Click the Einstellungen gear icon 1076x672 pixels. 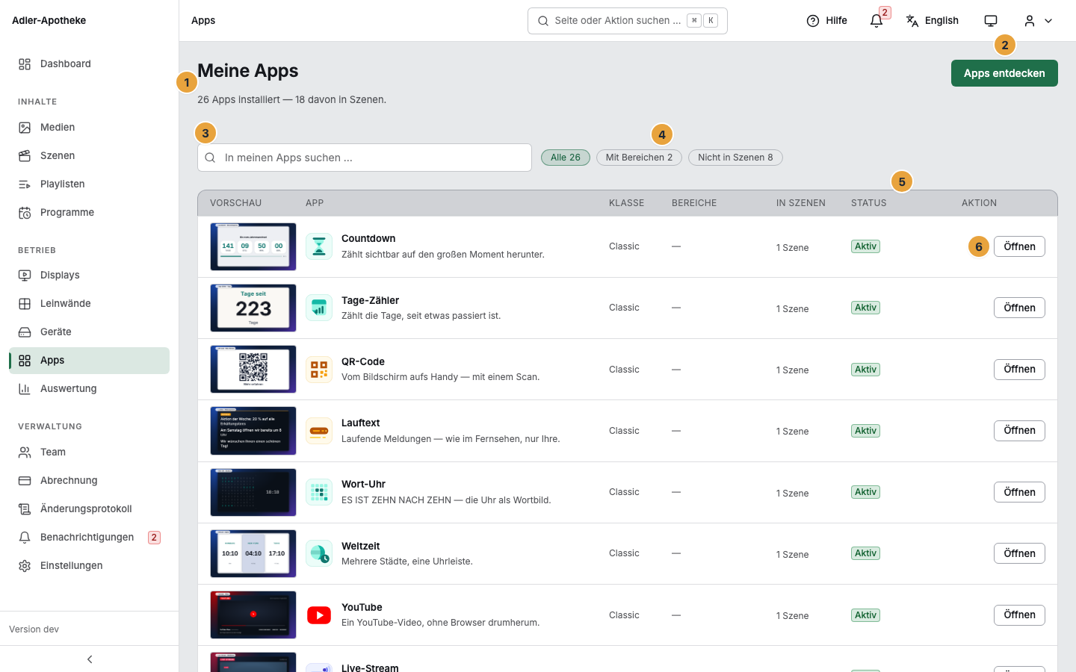25,566
